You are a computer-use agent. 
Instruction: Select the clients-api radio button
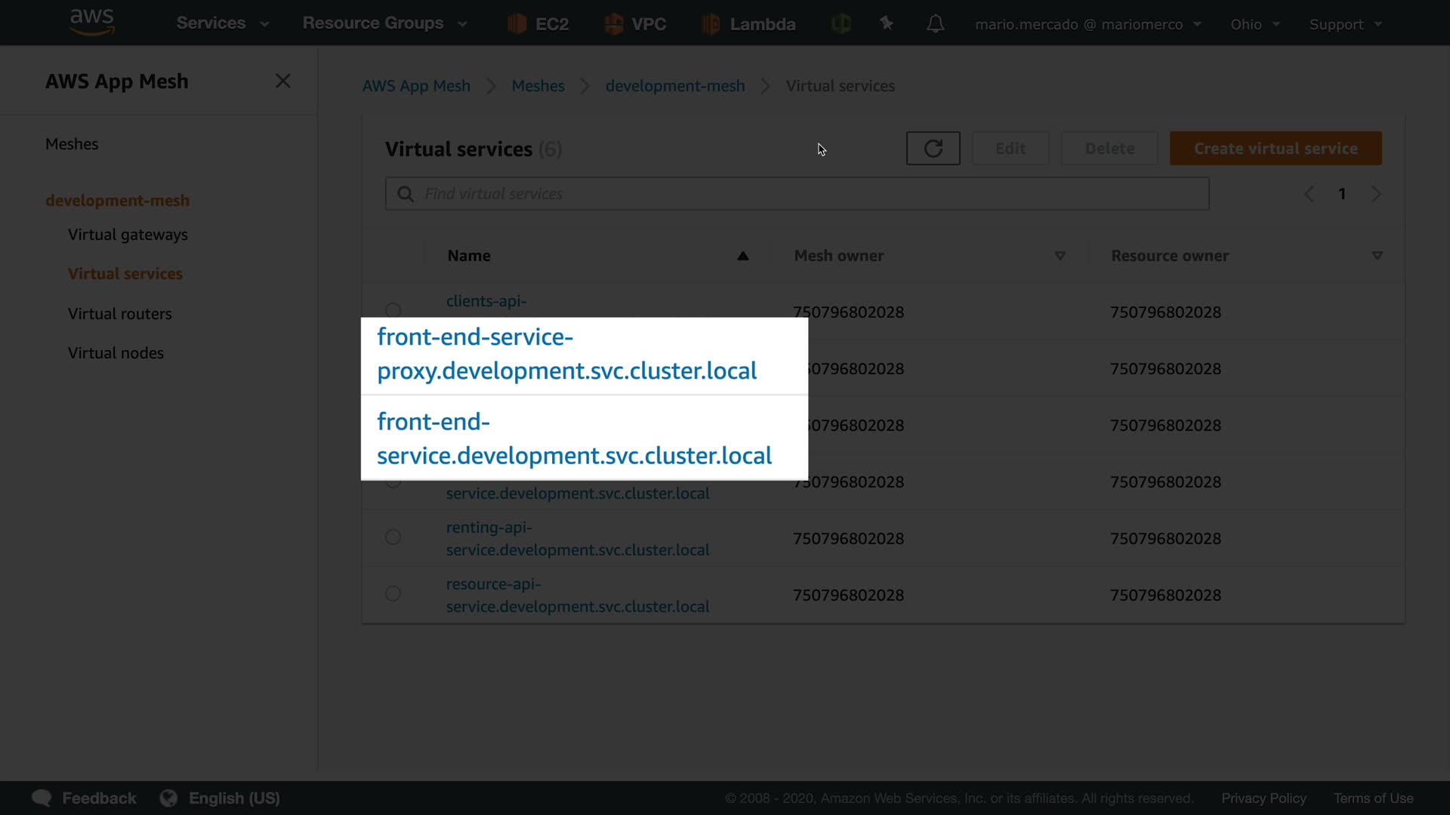click(x=393, y=310)
